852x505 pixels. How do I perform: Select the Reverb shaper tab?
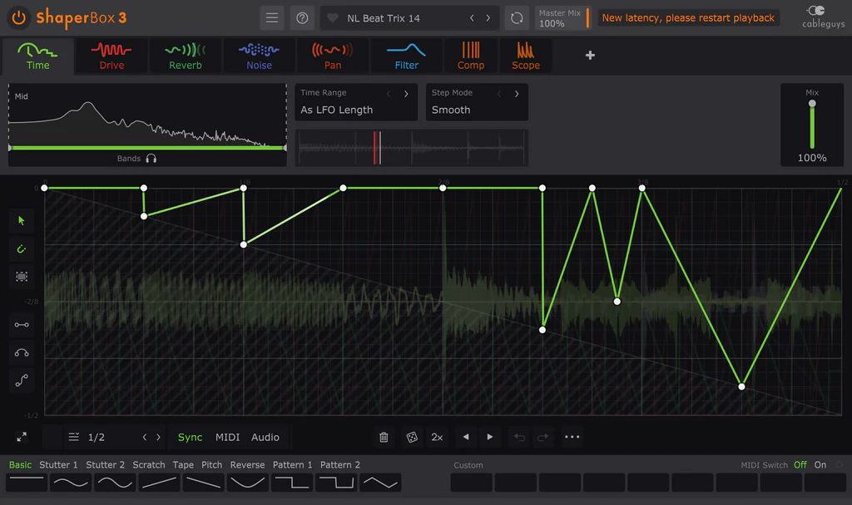186,56
